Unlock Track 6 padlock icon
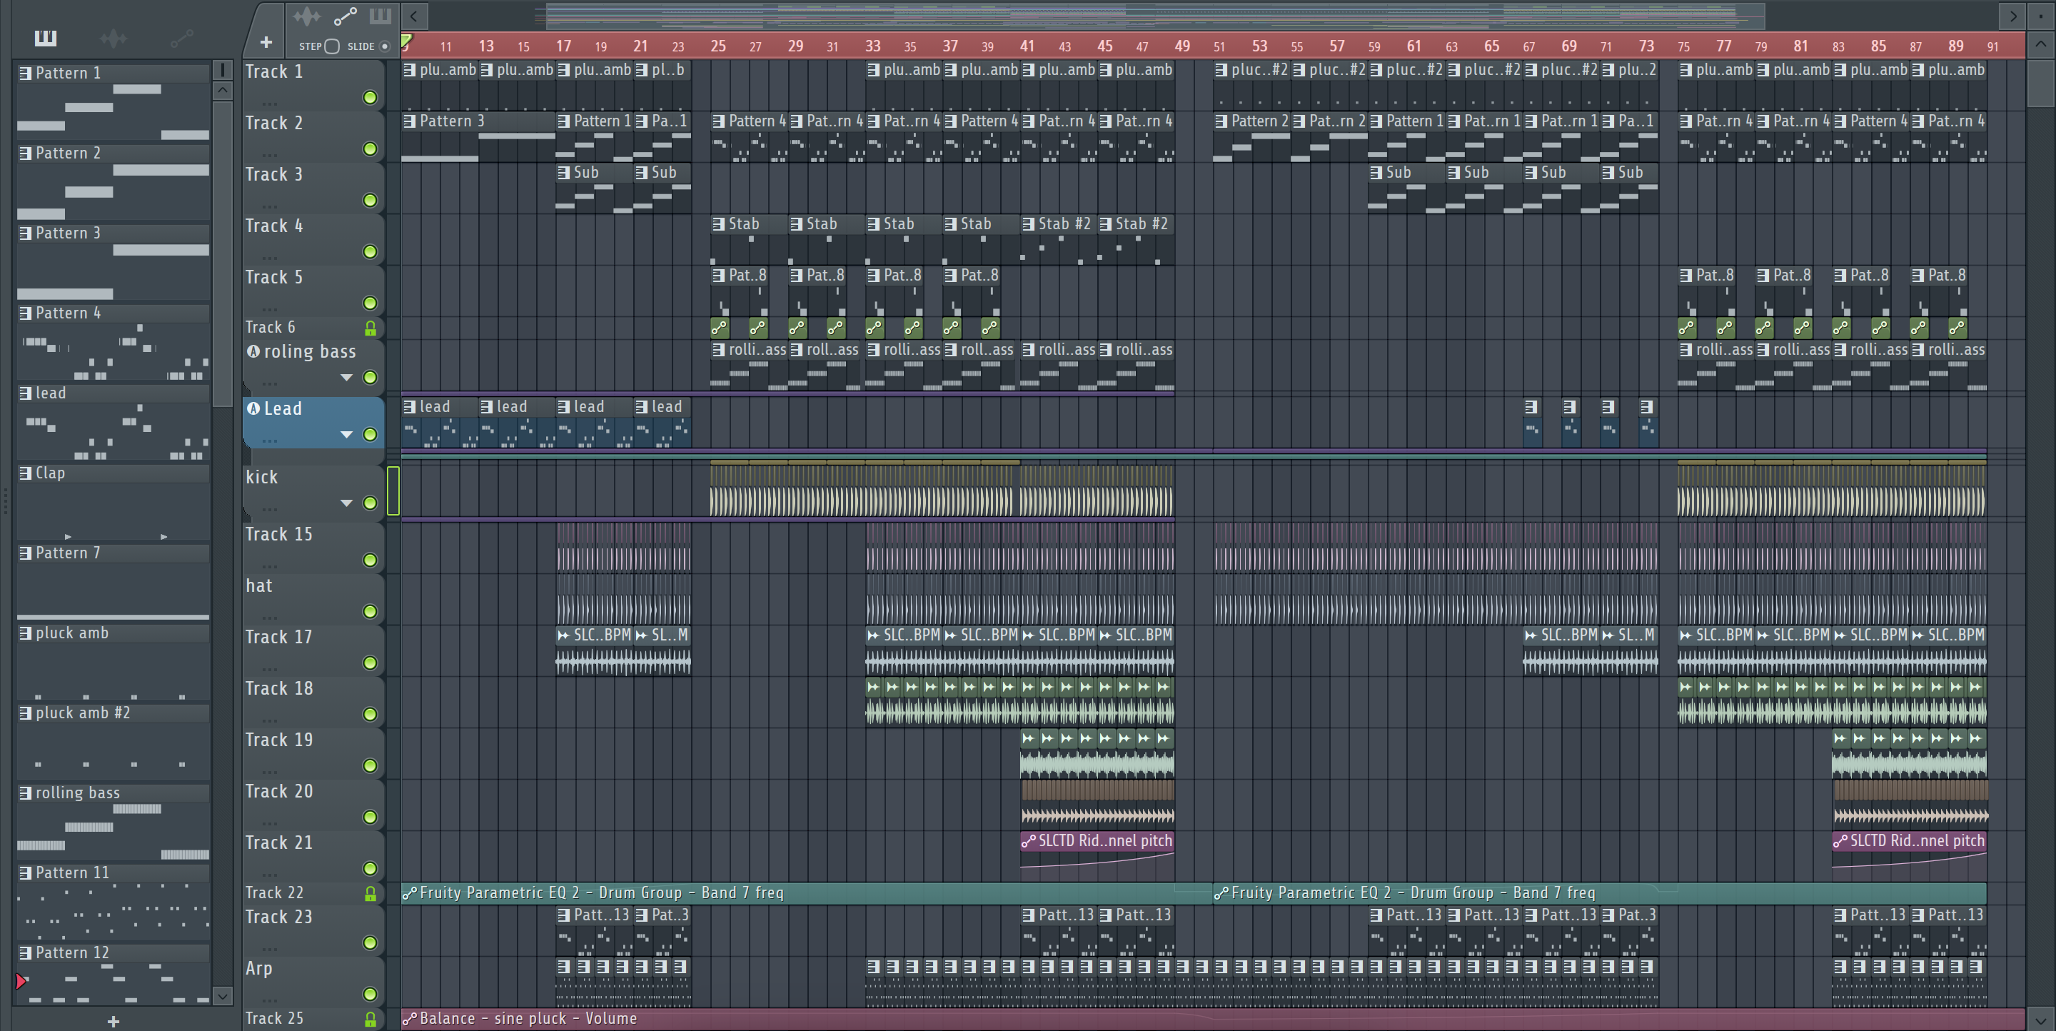This screenshot has height=1031, width=2056. (371, 328)
